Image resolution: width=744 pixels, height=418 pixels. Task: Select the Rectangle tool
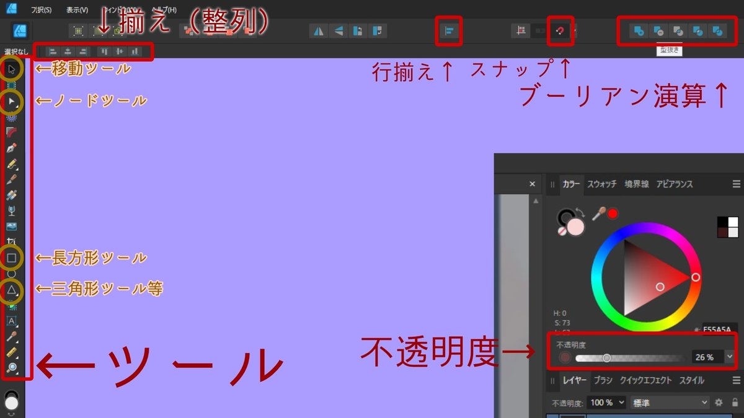[x=11, y=257]
